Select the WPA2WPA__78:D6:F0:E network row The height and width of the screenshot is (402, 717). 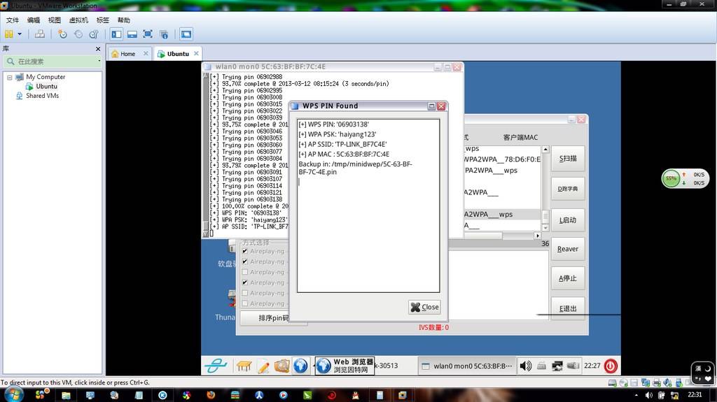[502, 159]
